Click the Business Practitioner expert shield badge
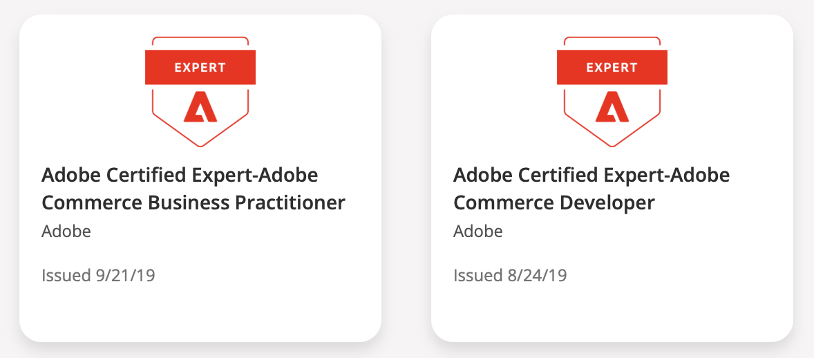Viewport: 814px width, 358px height. 200,92
